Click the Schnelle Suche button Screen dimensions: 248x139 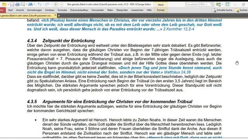point(222,10)
